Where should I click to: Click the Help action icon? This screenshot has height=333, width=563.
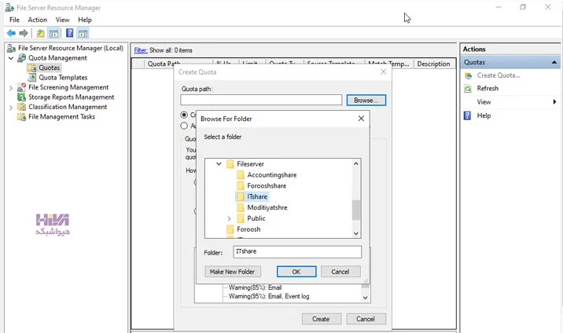click(x=468, y=115)
